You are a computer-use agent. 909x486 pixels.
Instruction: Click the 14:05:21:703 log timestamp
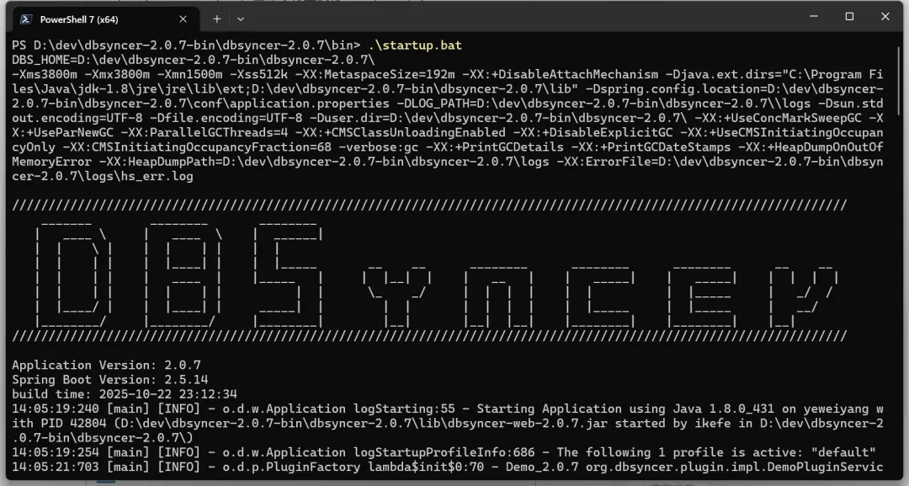coord(55,467)
